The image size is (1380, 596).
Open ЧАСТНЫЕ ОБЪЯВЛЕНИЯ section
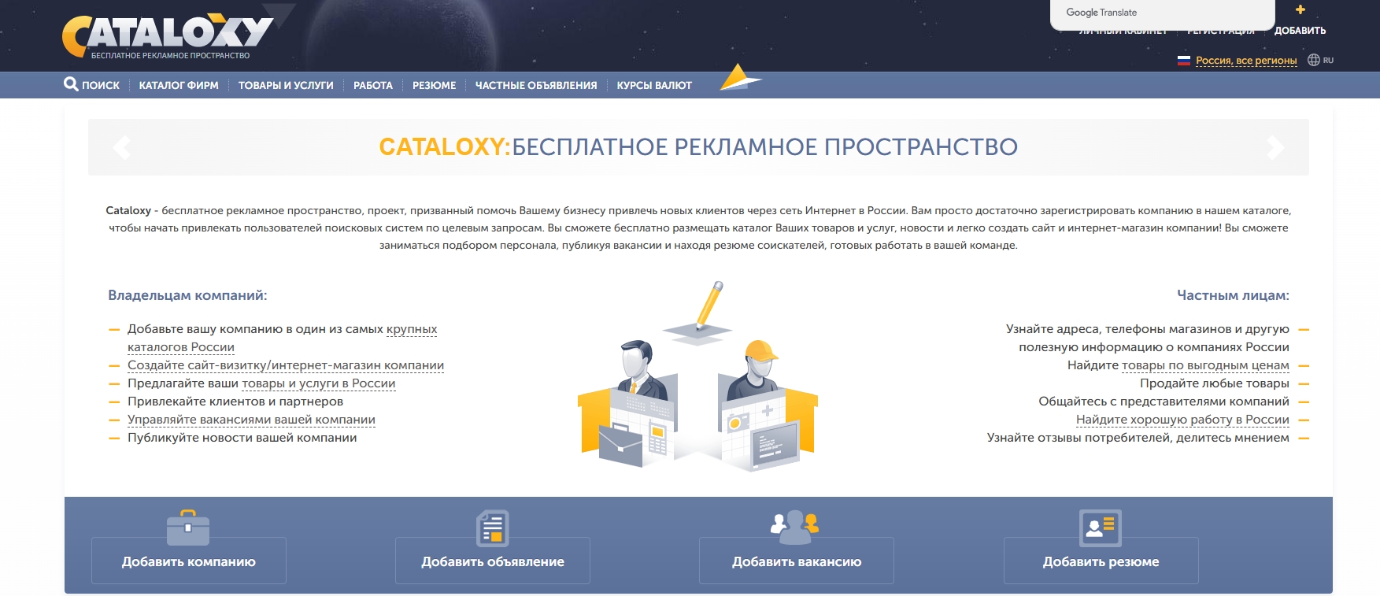[x=536, y=85]
